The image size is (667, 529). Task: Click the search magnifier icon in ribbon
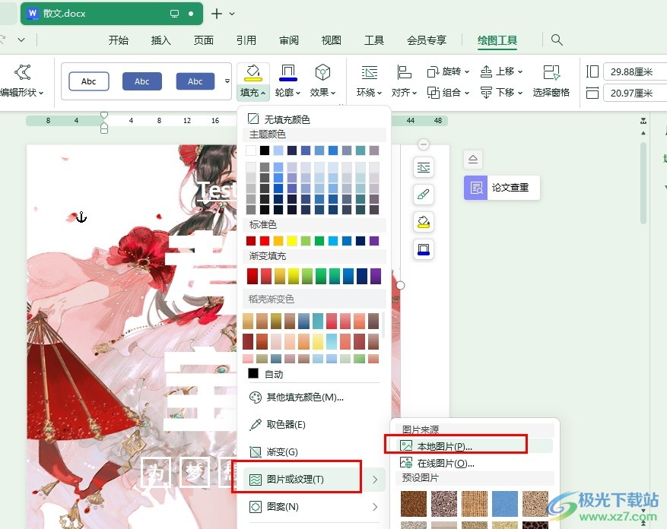pyautogui.click(x=557, y=40)
